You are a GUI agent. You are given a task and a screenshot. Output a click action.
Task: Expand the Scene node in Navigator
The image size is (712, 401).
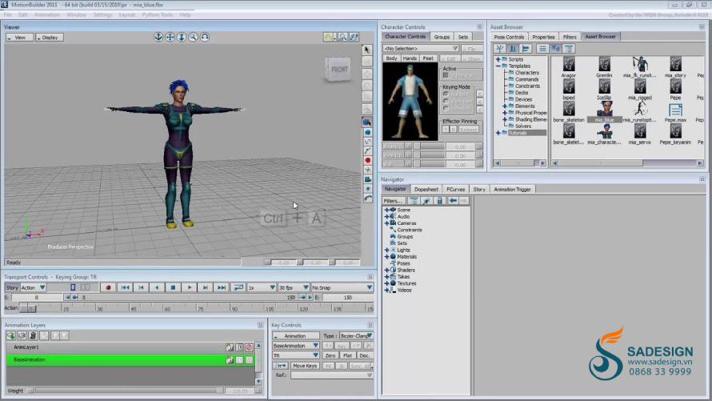[x=387, y=210]
